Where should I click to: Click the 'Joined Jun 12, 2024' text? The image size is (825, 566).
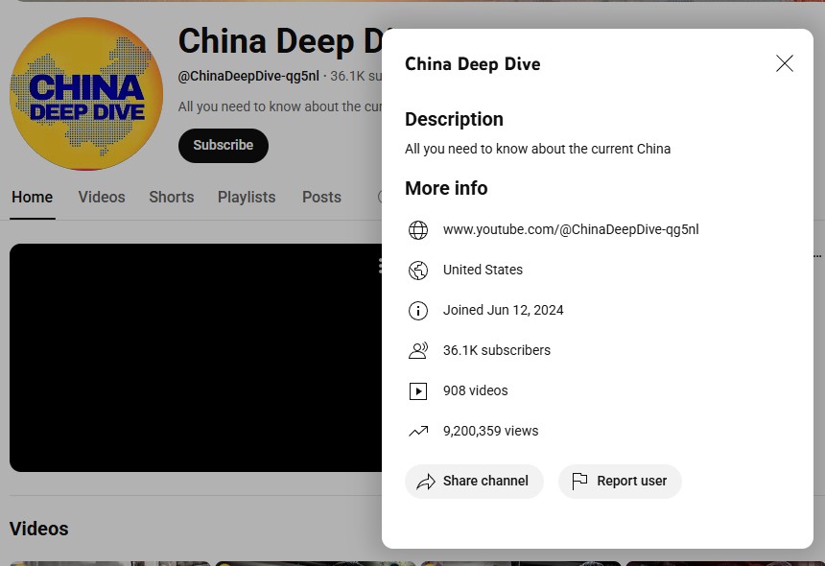503,311
